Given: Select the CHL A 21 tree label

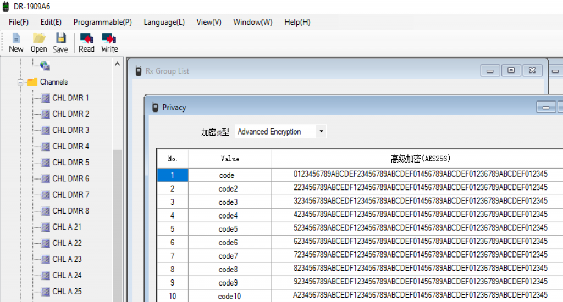Looking at the screenshot, I should (67, 227).
